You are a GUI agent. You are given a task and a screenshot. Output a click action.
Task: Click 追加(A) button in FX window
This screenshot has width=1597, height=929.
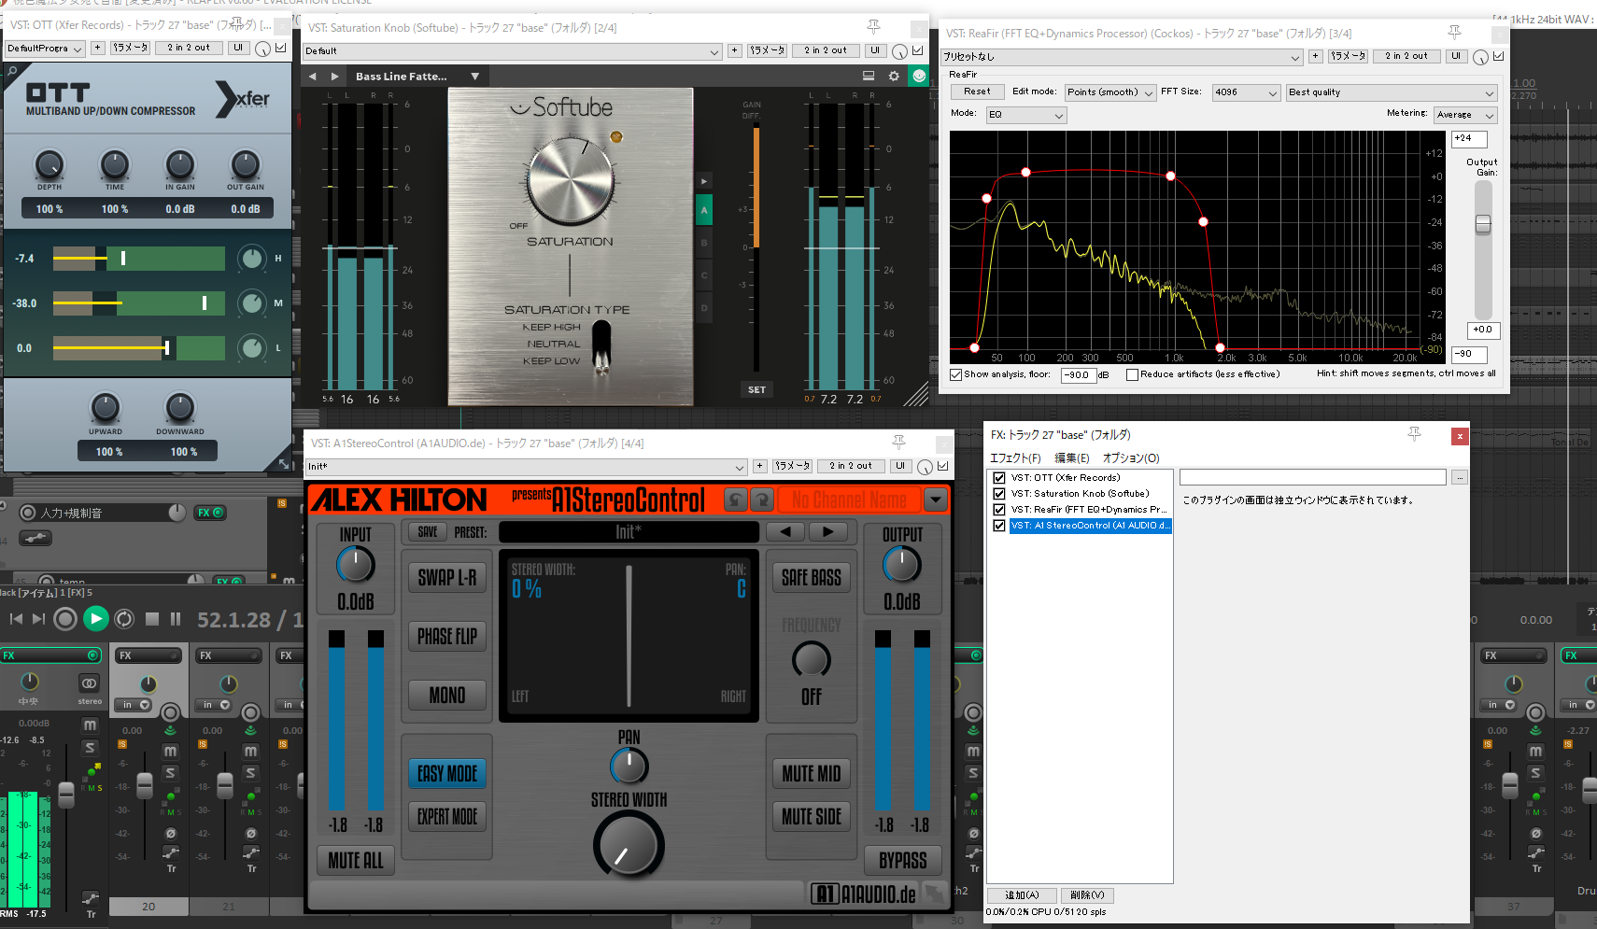(x=1022, y=895)
